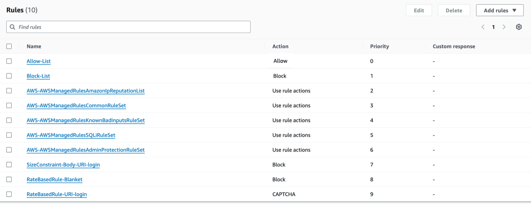The width and height of the screenshot is (531, 204).
Task: Open RateBasedRule-URI-login rule details
Action: [57, 194]
